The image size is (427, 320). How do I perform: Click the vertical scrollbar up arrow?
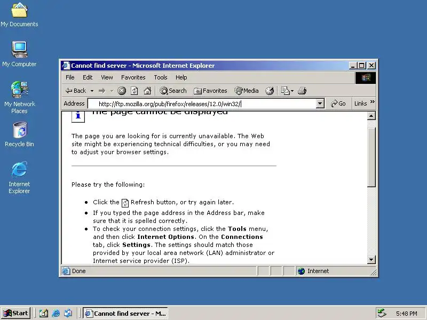click(x=371, y=116)
